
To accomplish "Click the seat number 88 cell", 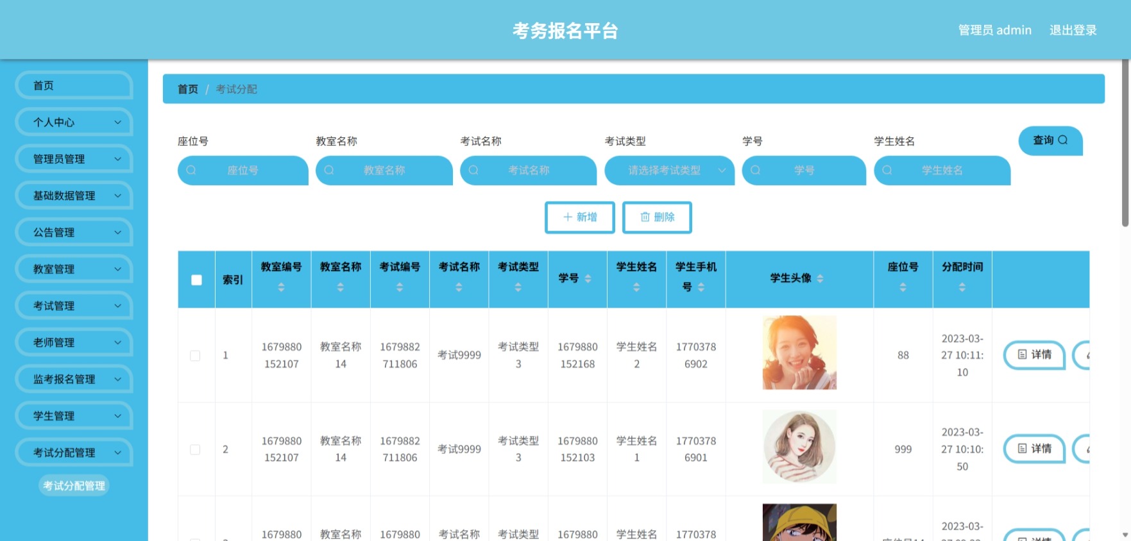I will 903,355.
